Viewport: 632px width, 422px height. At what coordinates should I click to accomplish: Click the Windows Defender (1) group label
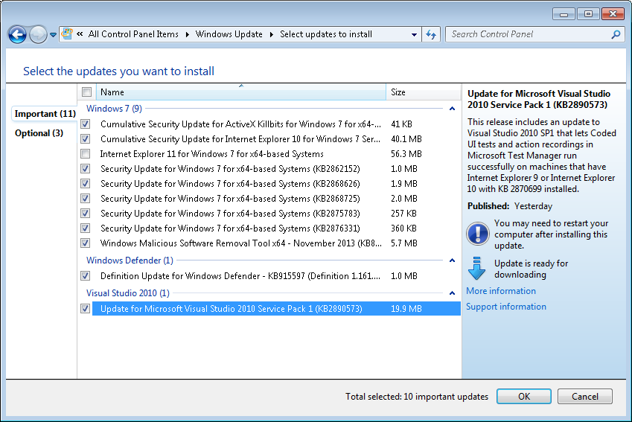(130, 260)
